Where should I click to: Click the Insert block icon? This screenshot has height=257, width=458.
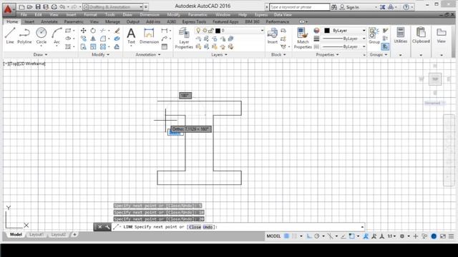click(272, 36)
